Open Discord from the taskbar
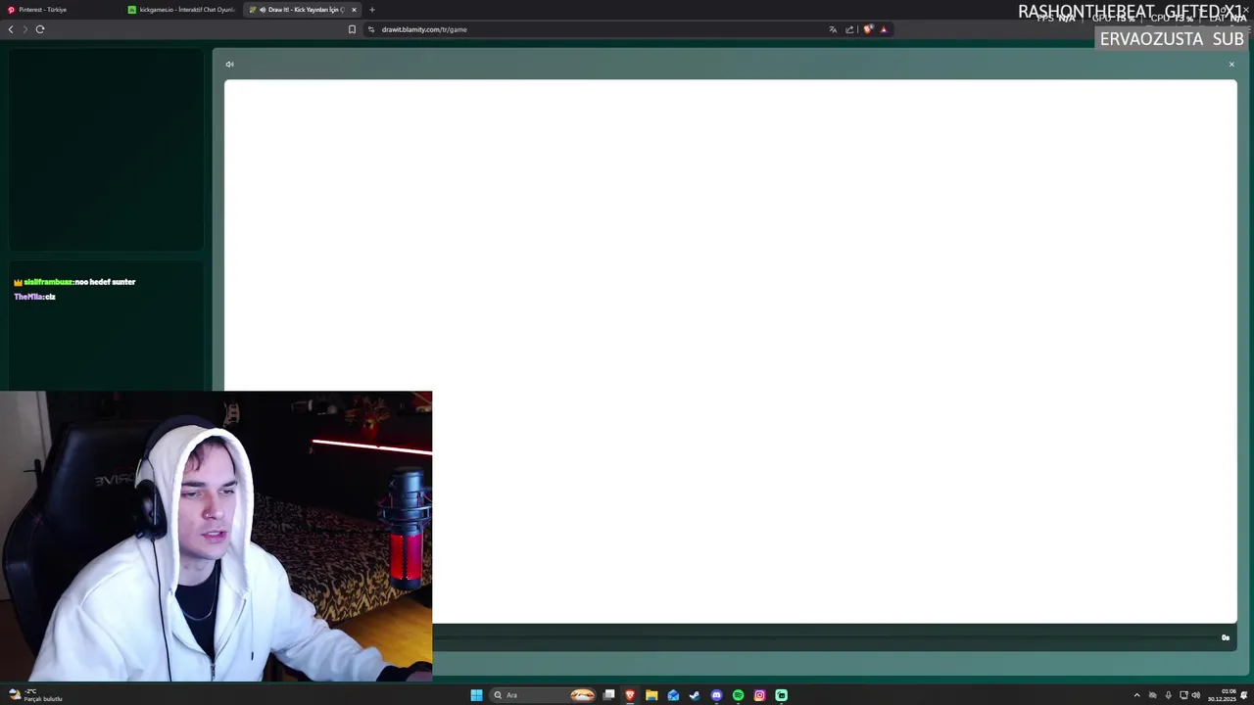Image resolution: width=1254 pixels, height=705 pixels. (716, 695)
